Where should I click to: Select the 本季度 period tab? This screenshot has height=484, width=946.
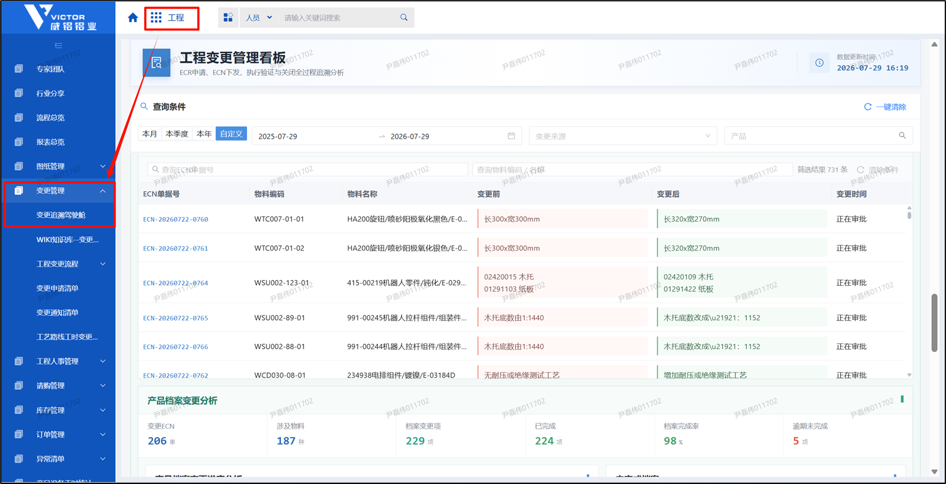click(x=177, y=134)
